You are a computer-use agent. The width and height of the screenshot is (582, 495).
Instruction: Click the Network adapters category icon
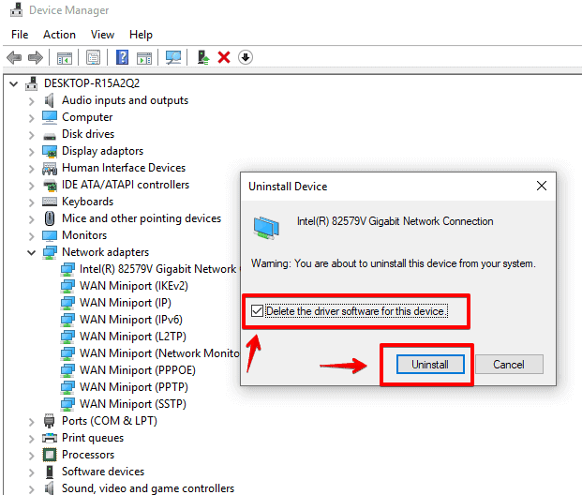[50, 252]
